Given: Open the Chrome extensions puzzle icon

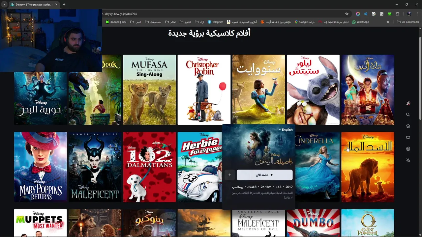Looking at the screenshot, I should (397, 14).
